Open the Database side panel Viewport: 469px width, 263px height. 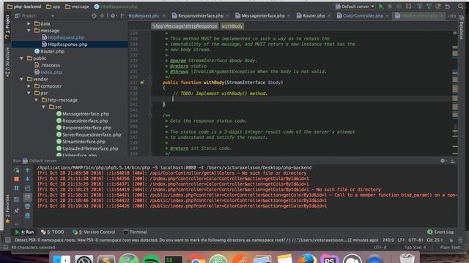461,28
